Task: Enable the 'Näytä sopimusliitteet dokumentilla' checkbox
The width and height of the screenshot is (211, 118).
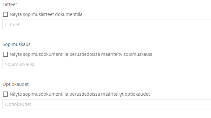Action: pos(5,14)
